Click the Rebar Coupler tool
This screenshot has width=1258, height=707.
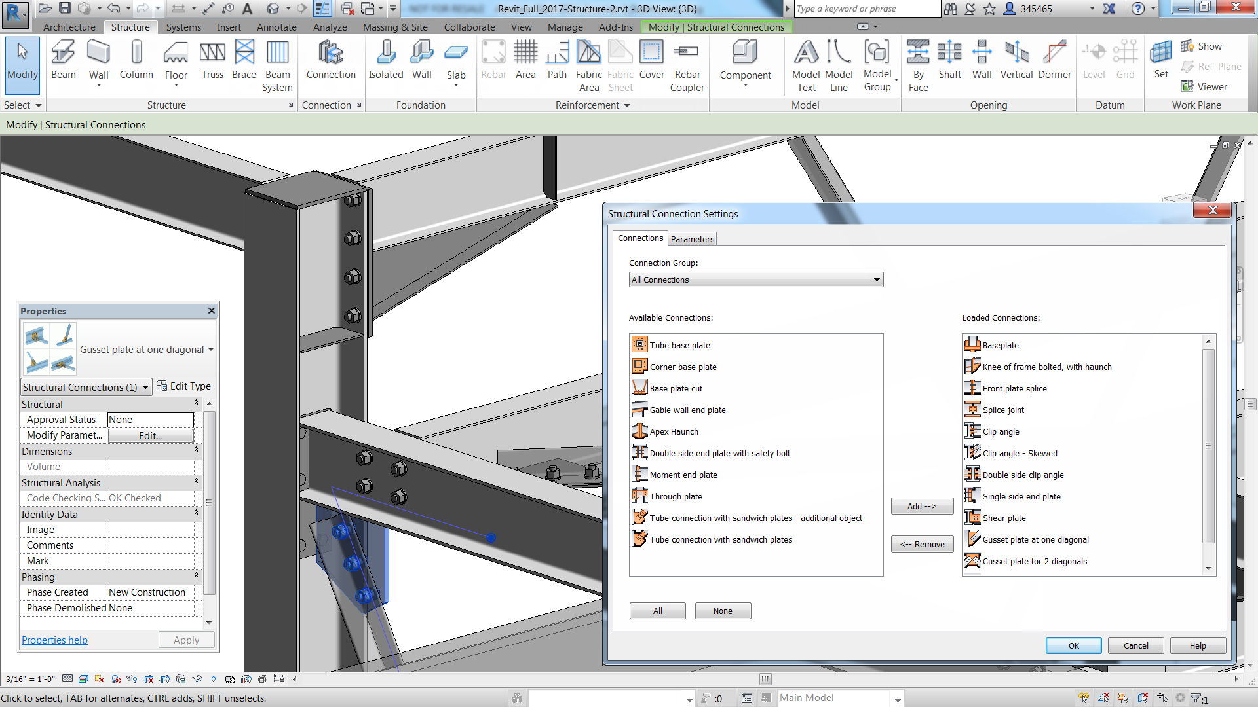pyautogui.click(x=687, y=65)
